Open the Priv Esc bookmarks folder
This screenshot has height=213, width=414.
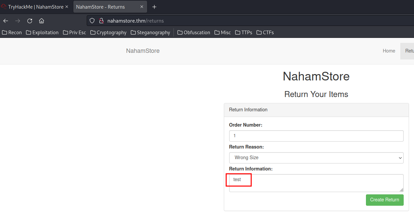(74, 33)
